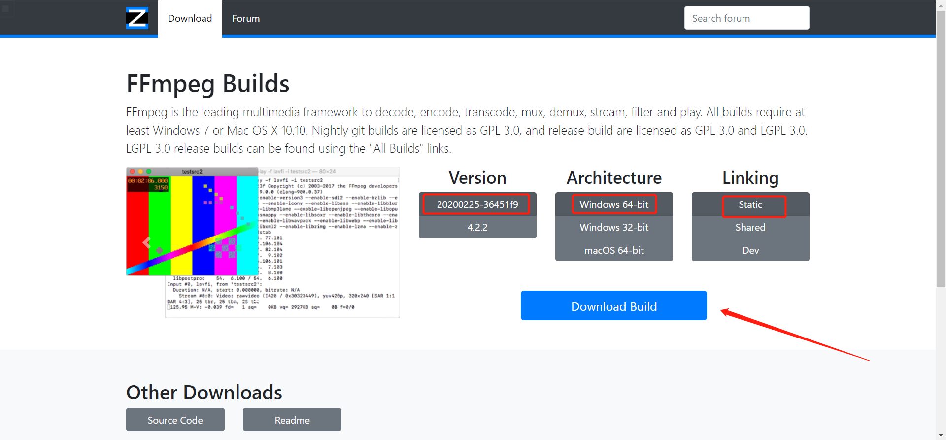Click the FFmpeg Builds heading
The height and width of the screenshot is (440, 946).
pyautogui.click(x=208, y=83)
